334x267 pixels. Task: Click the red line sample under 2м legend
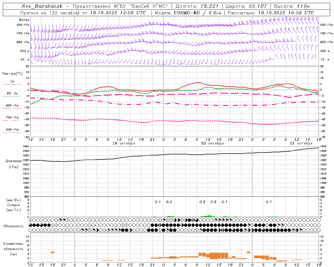(12, 84)
